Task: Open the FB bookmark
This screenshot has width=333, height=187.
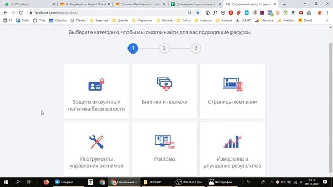Action: pyautogui.click(x=8, y=21)
